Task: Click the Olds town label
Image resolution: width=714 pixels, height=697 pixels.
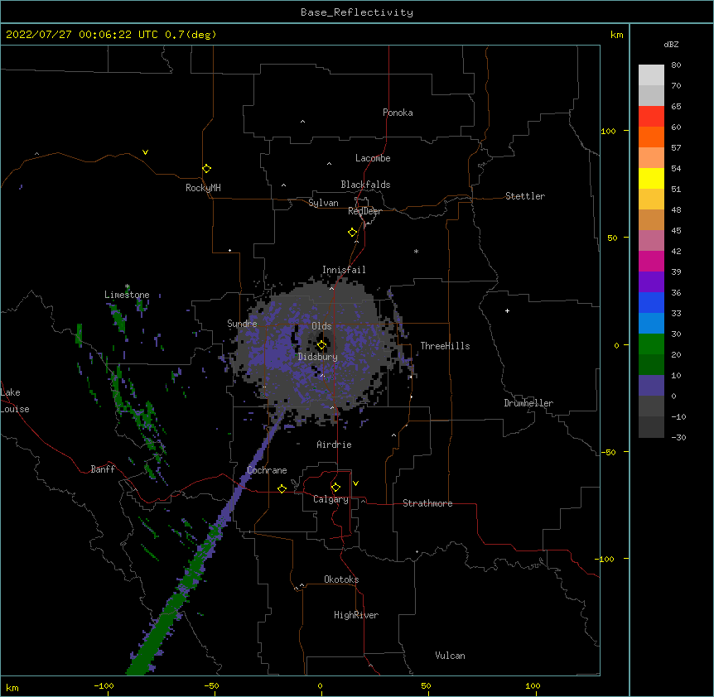Action: pos(321,326)
